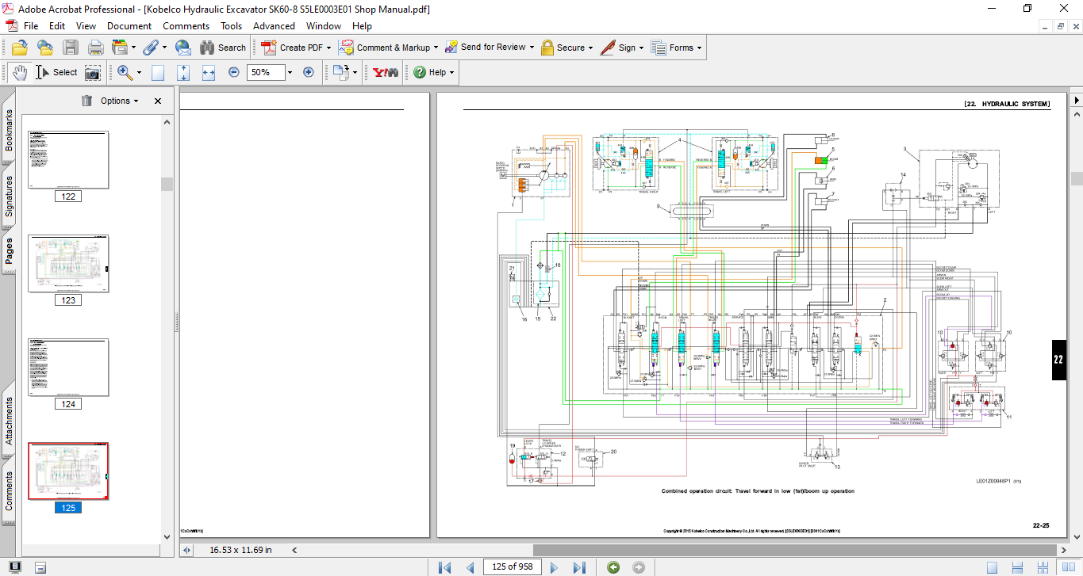This screenshot has width=1083, height=576.
Task: Click the Fit Width icon
Action: point(209,72)
